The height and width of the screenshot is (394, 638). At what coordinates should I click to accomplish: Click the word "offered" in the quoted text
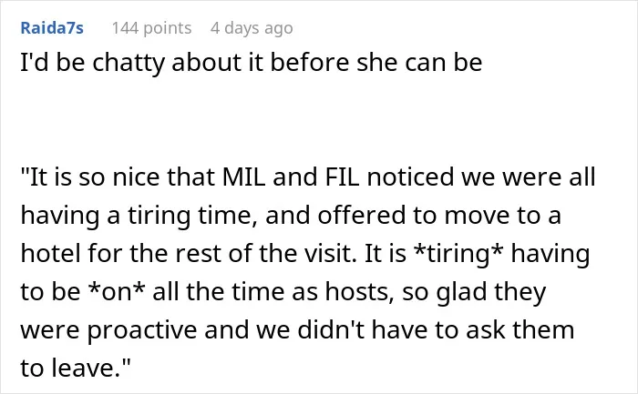tap(362, 216)
